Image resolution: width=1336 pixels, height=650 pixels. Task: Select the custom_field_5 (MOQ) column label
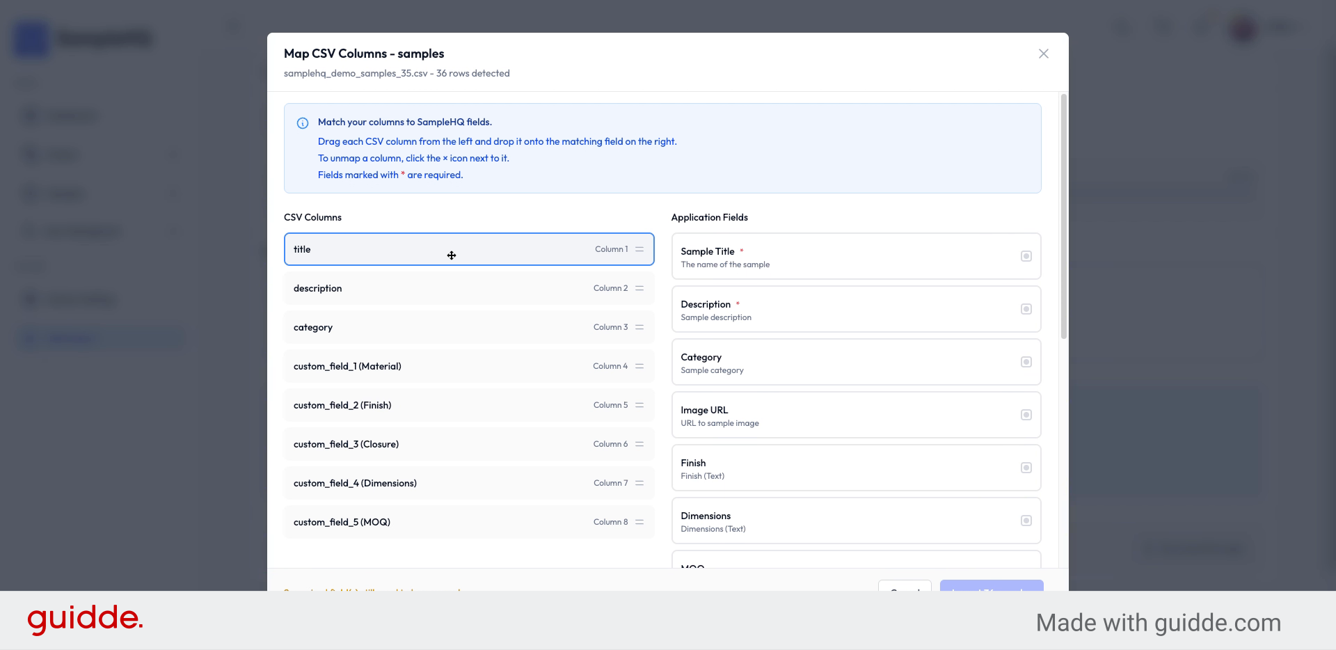point(342,522)
